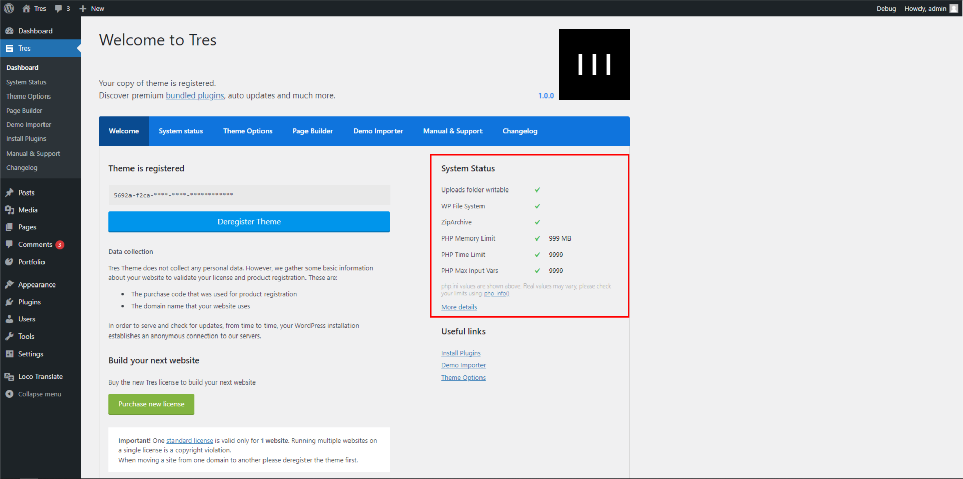Screen dimensions: 963x479
Task: Click the comments bubble icon in the admin bar
Action: [59, 9]
